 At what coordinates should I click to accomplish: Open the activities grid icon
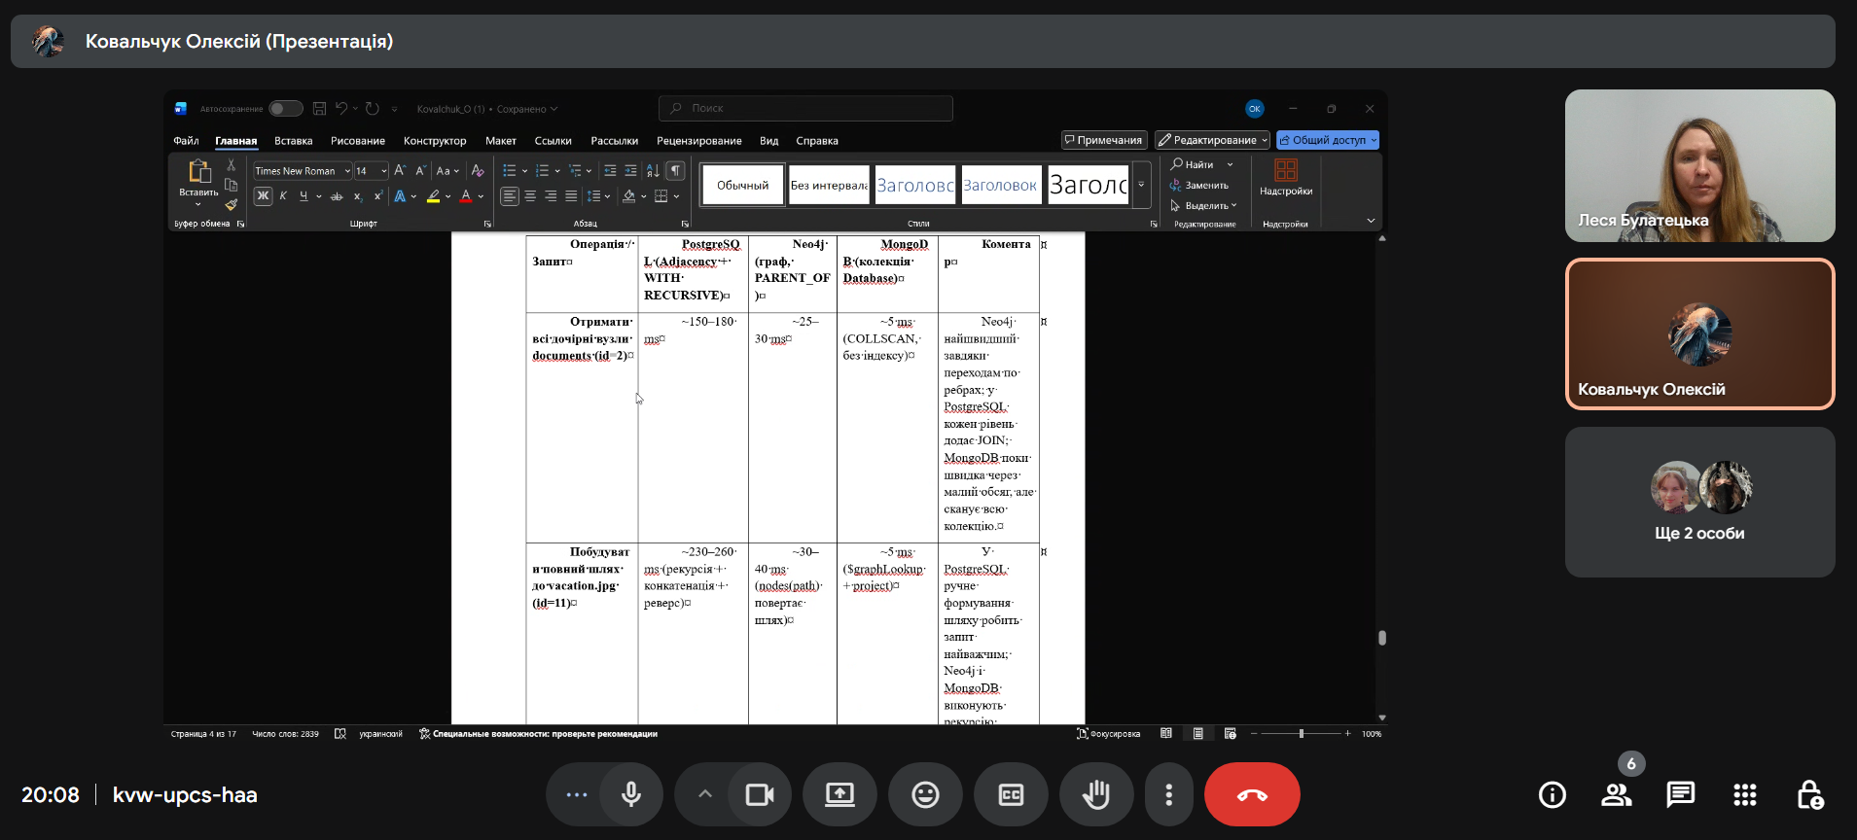tap(1744, 794)
